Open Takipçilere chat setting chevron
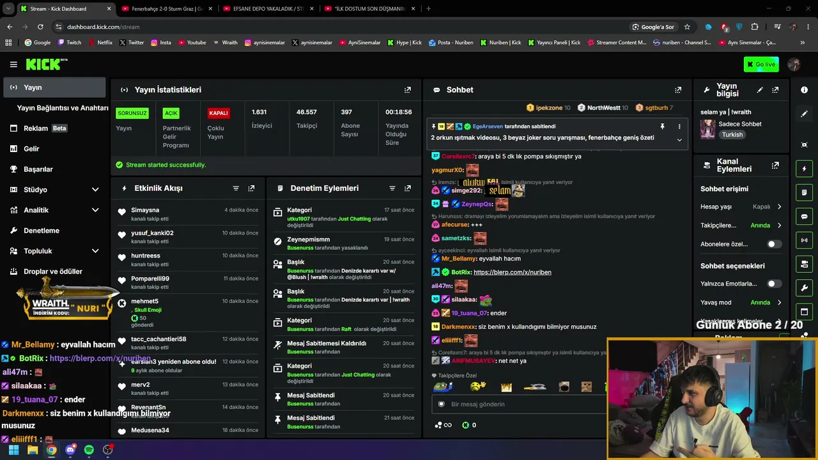This screenshot has width=818, height=460. [779, 226]
